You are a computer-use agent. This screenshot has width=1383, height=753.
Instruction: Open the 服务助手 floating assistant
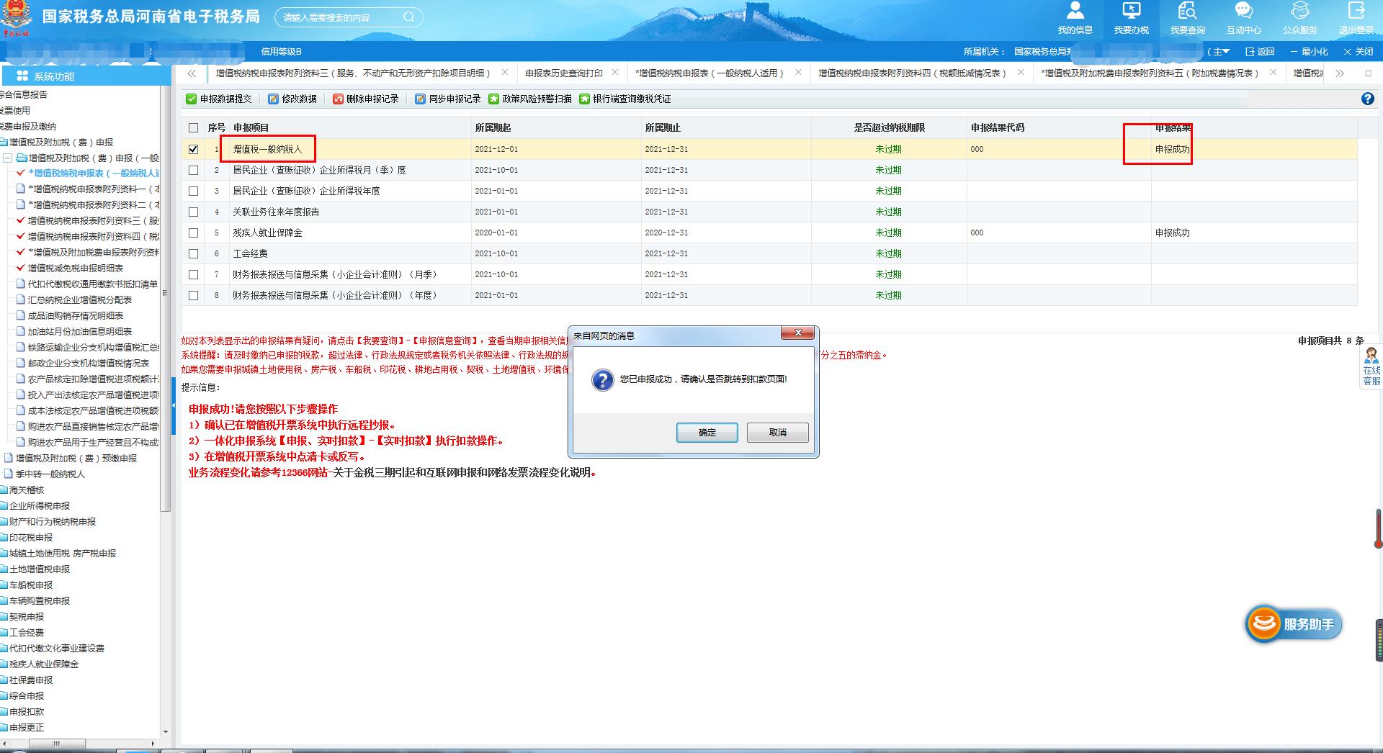pyautogui.click(x=1294, y=624)
